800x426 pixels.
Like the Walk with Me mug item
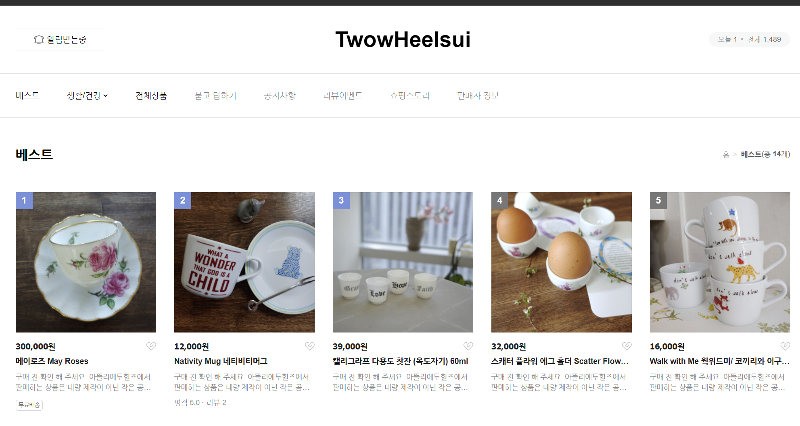(785, 346)
